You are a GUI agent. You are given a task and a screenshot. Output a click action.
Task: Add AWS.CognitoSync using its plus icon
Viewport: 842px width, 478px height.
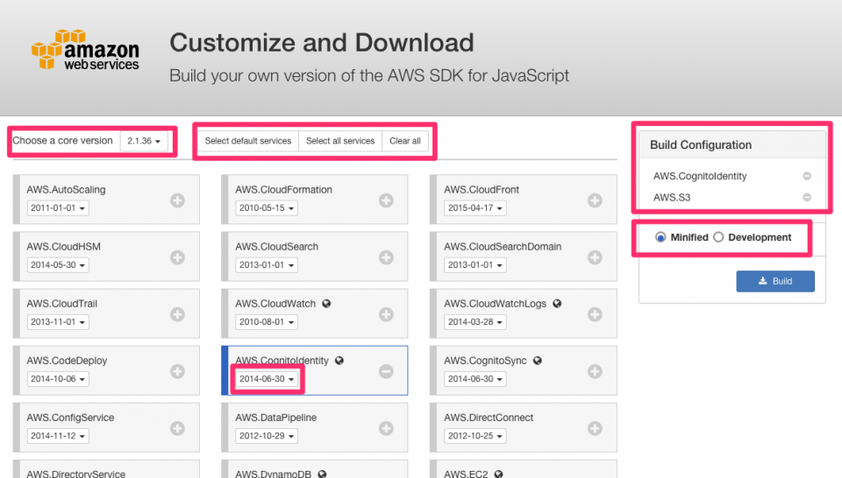(x=595, y=371)
